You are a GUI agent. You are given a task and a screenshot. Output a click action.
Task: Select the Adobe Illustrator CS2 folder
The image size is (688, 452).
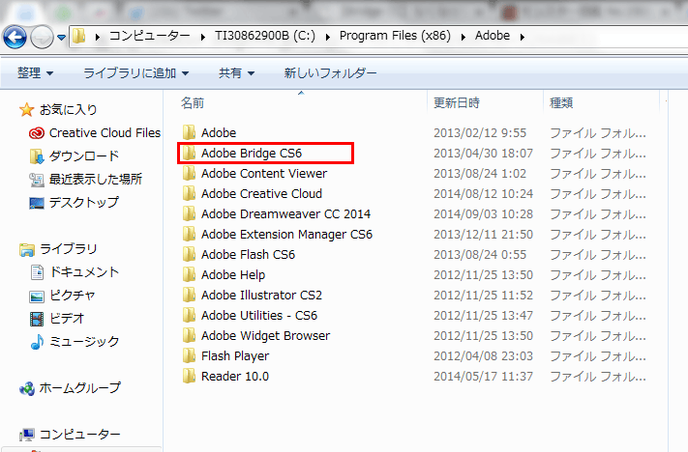click(261, 296)
